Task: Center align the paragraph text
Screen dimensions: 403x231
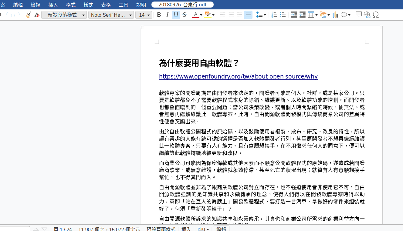Action: (231, 15)
